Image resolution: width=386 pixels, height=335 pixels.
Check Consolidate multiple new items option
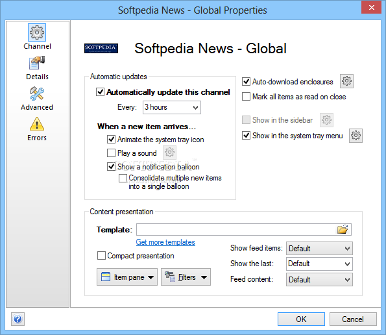123,178
